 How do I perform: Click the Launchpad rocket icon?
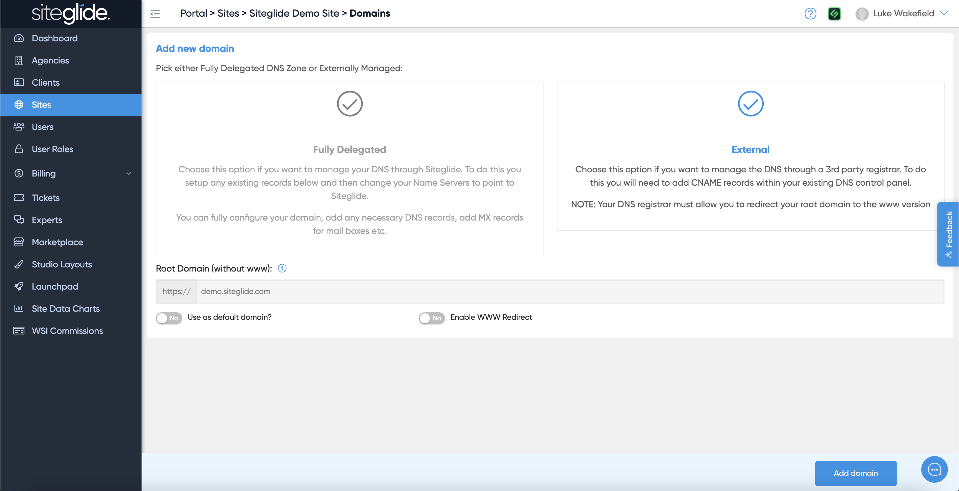click(19, 286)
